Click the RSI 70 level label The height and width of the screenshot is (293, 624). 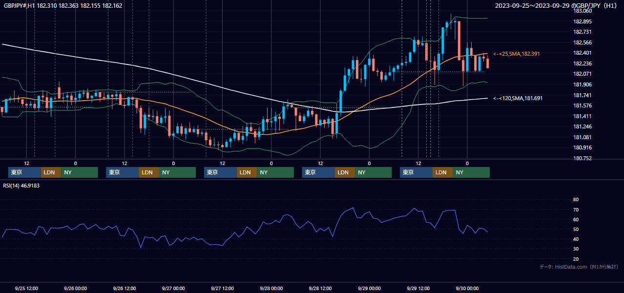click(x=576, y=209)
